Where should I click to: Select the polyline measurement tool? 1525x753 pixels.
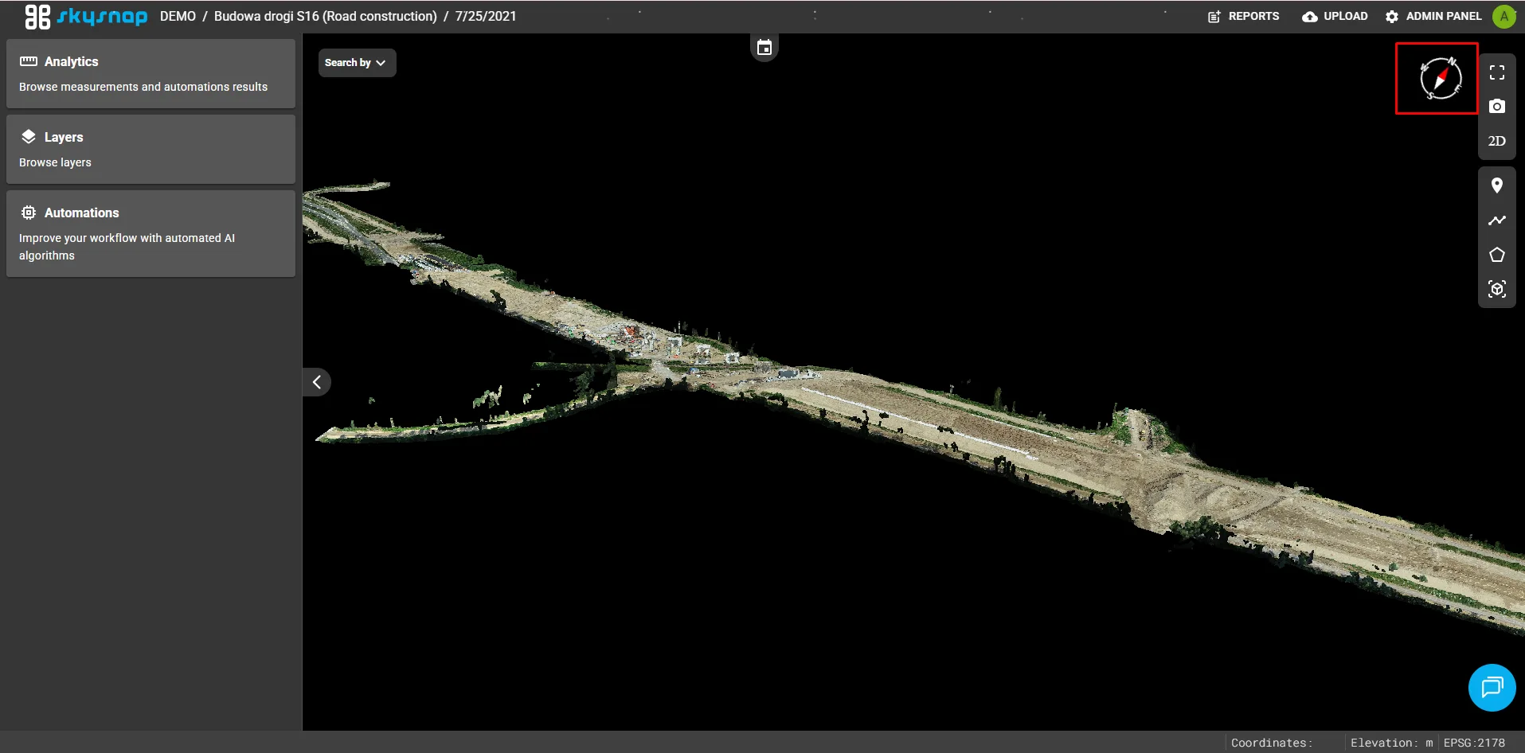(x=1496, y=220)
